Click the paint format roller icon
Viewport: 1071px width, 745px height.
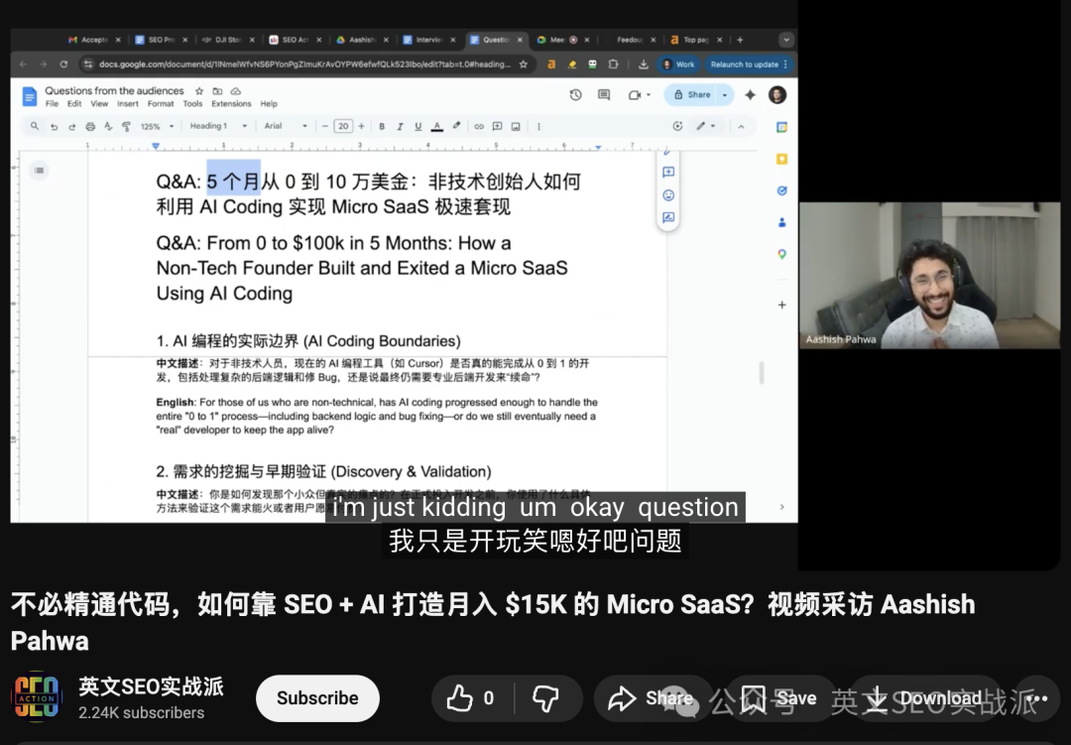(126, 126)
